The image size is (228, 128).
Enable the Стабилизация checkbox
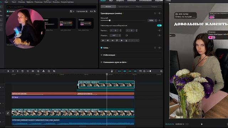coord(102,55)
